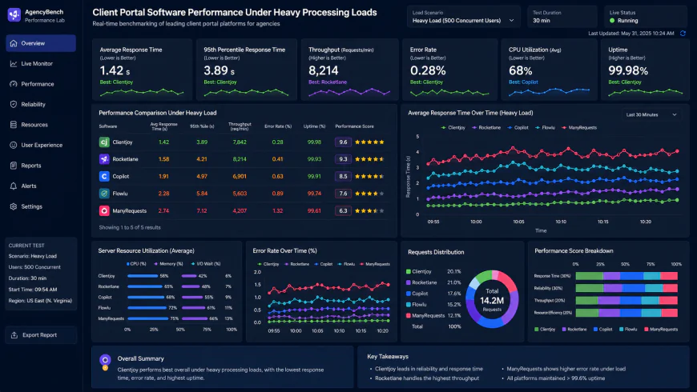The image size is (697, 392).
Task: Click the Error Rate sparkline
Action: pos(449,93)
